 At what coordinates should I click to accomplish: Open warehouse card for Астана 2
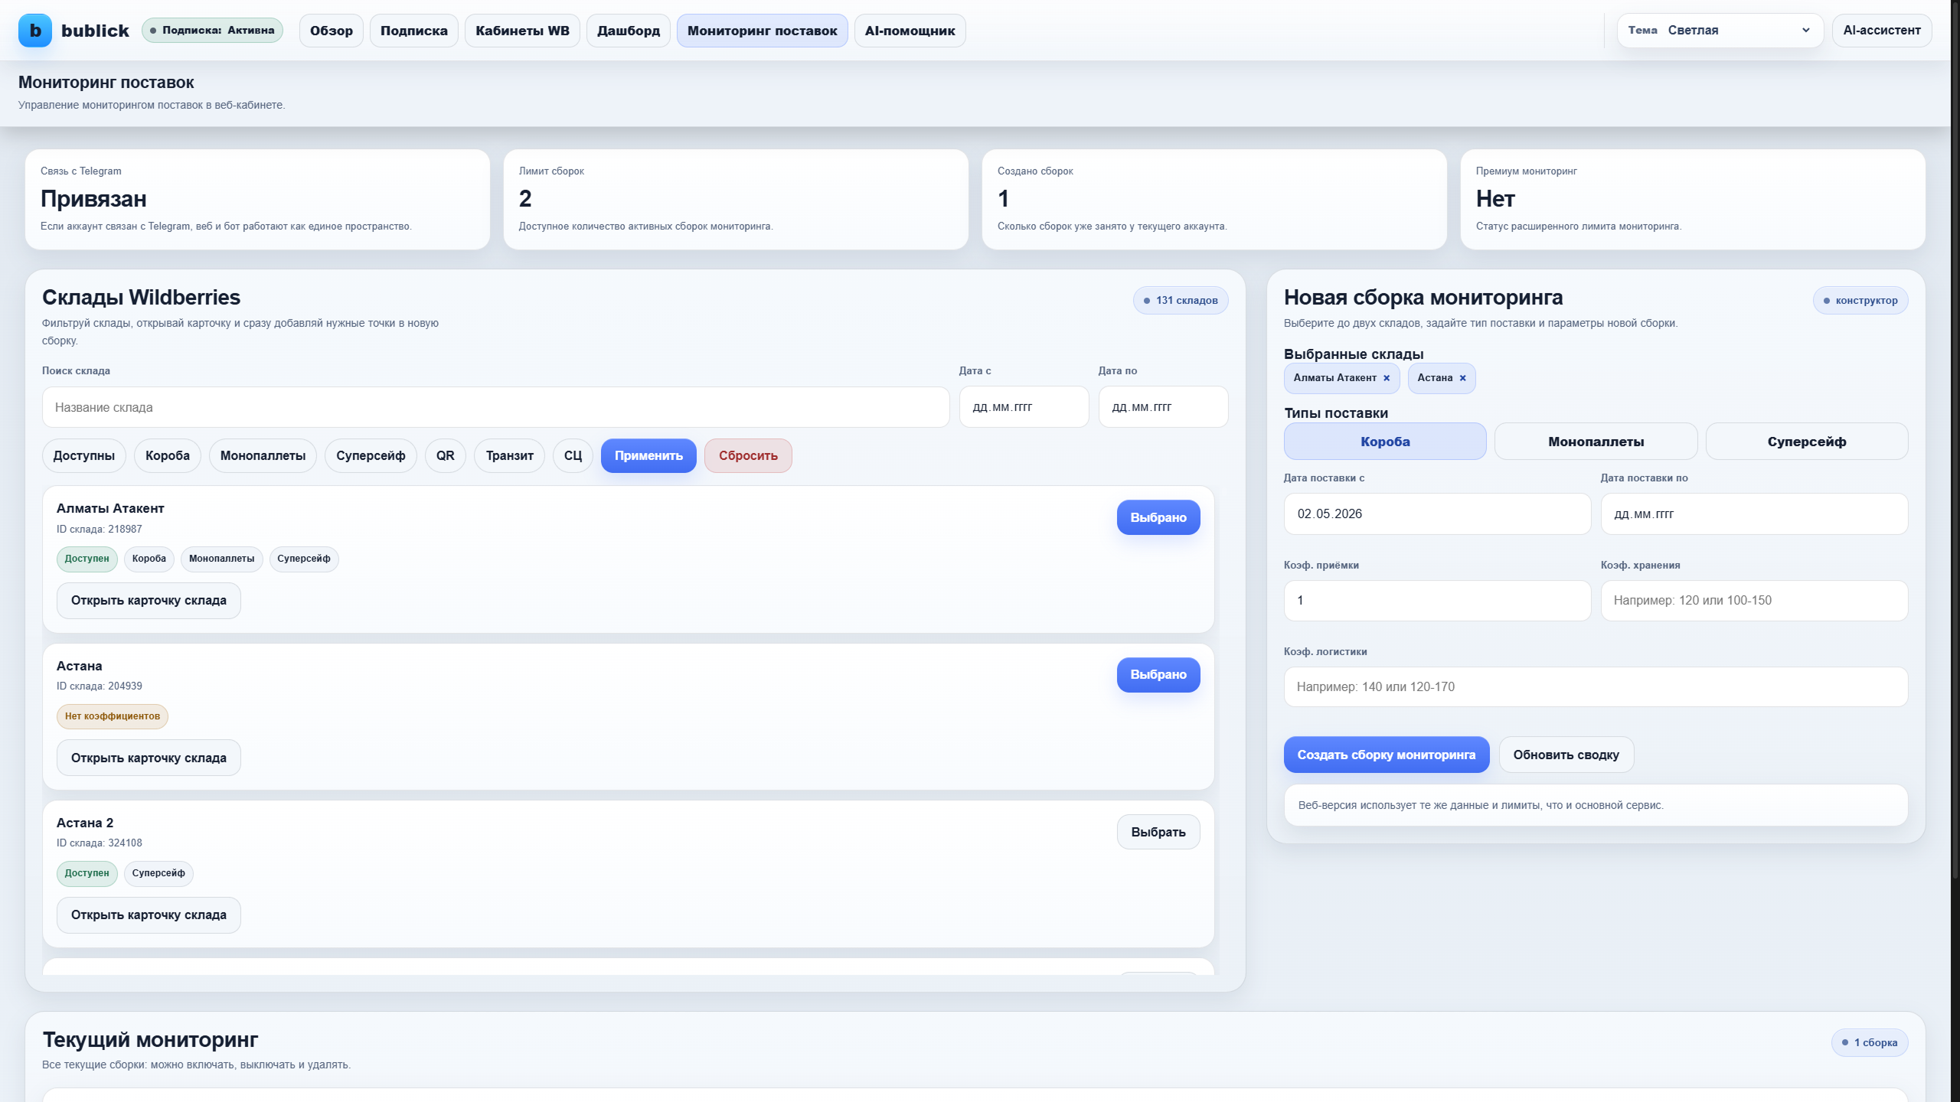[149, 915]
